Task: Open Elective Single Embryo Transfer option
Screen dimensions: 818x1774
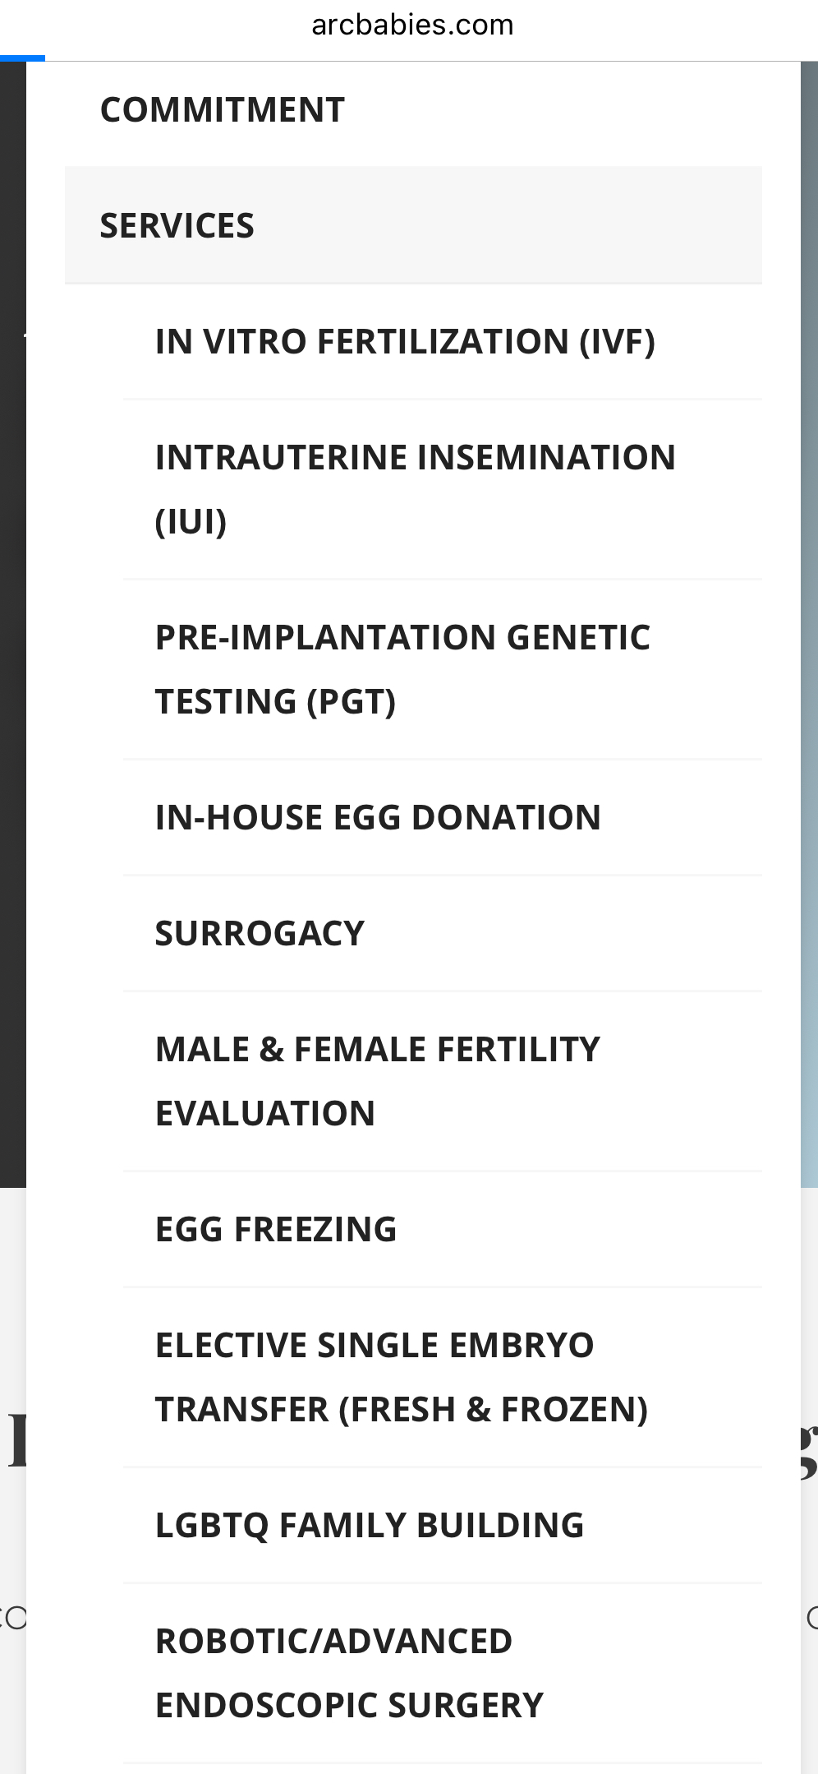Action: [443, 1377]
